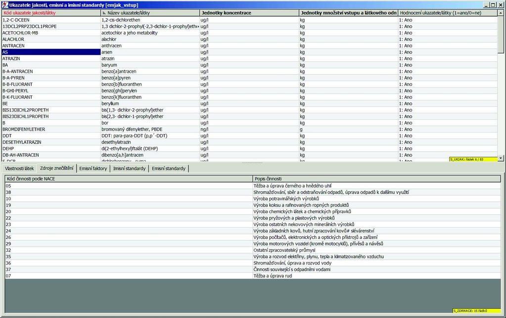Screen dimensions: 506x318
Task: Select the B-B-FLUORANT code cell
Action: coord(51,84)
